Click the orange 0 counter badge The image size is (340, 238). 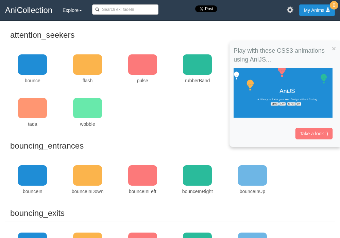pyautogui.click(x=334, y=5)
